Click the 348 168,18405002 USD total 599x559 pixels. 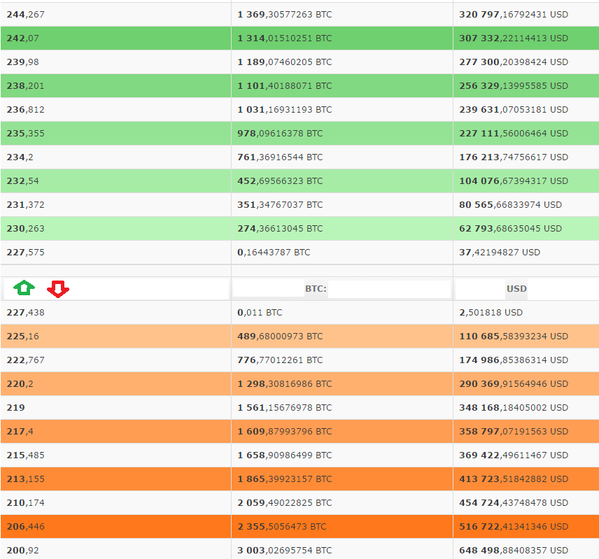(514, 408)
